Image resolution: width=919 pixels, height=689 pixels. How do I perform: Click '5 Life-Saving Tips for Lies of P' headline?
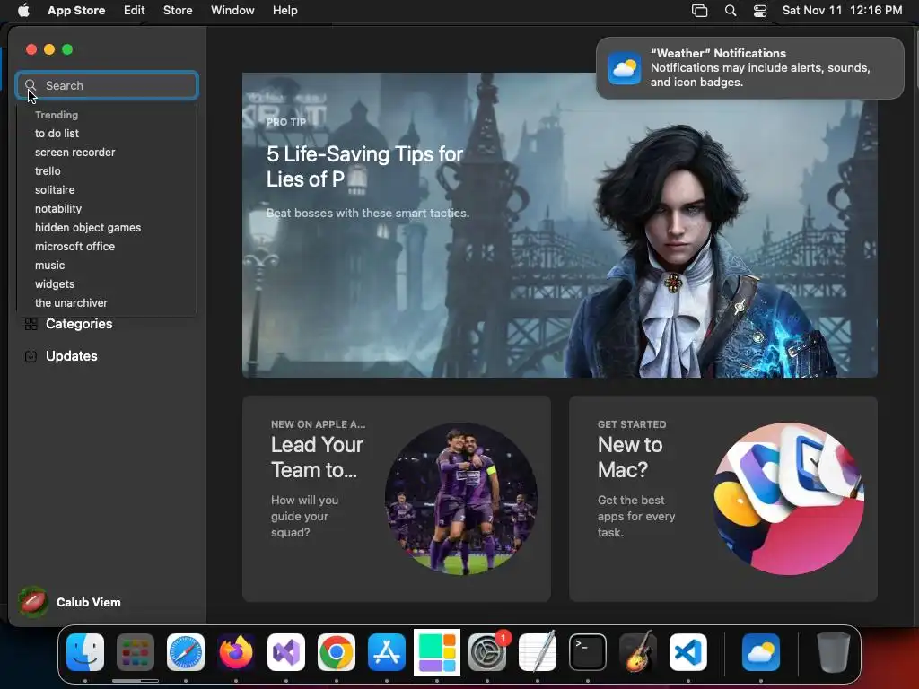point(364,166)
